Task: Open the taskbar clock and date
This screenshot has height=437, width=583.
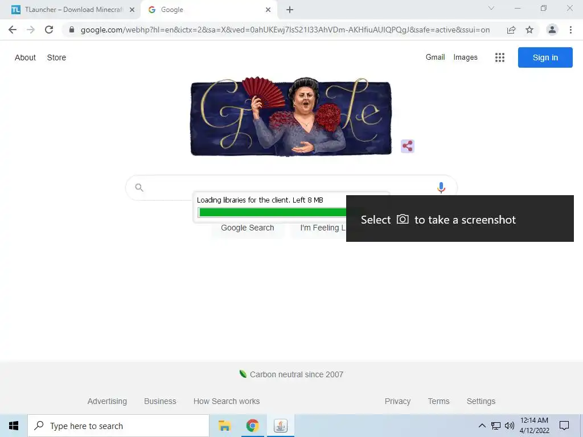Action: coord(534,426)
